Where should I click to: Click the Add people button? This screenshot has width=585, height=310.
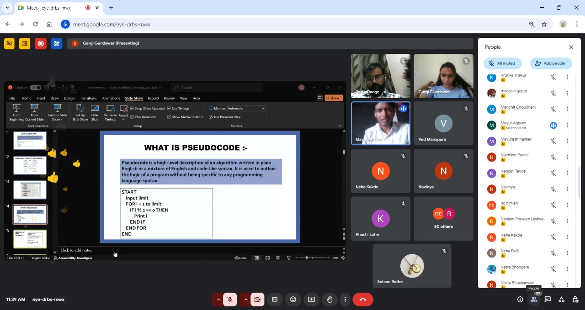click(551, 63)
